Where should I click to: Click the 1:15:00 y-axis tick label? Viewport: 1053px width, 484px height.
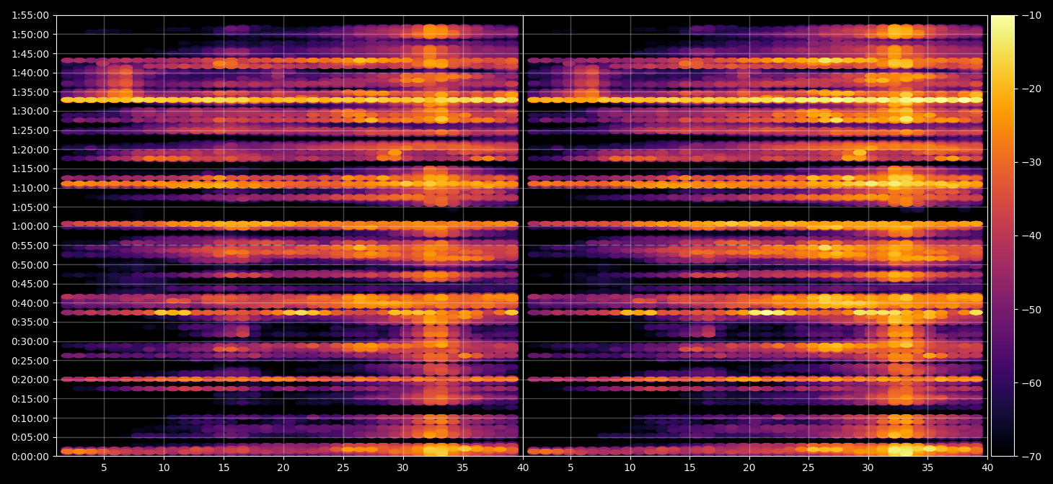30,169
